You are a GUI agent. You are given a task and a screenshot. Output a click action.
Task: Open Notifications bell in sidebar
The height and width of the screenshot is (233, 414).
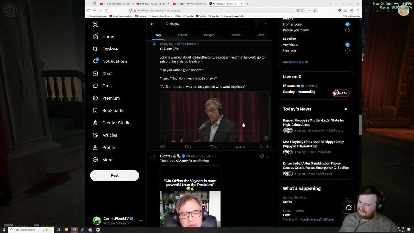click(x=110, y=61)
